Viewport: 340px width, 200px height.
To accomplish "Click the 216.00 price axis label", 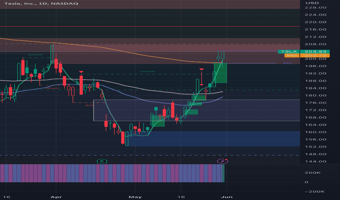I will [x=316, y=29].
